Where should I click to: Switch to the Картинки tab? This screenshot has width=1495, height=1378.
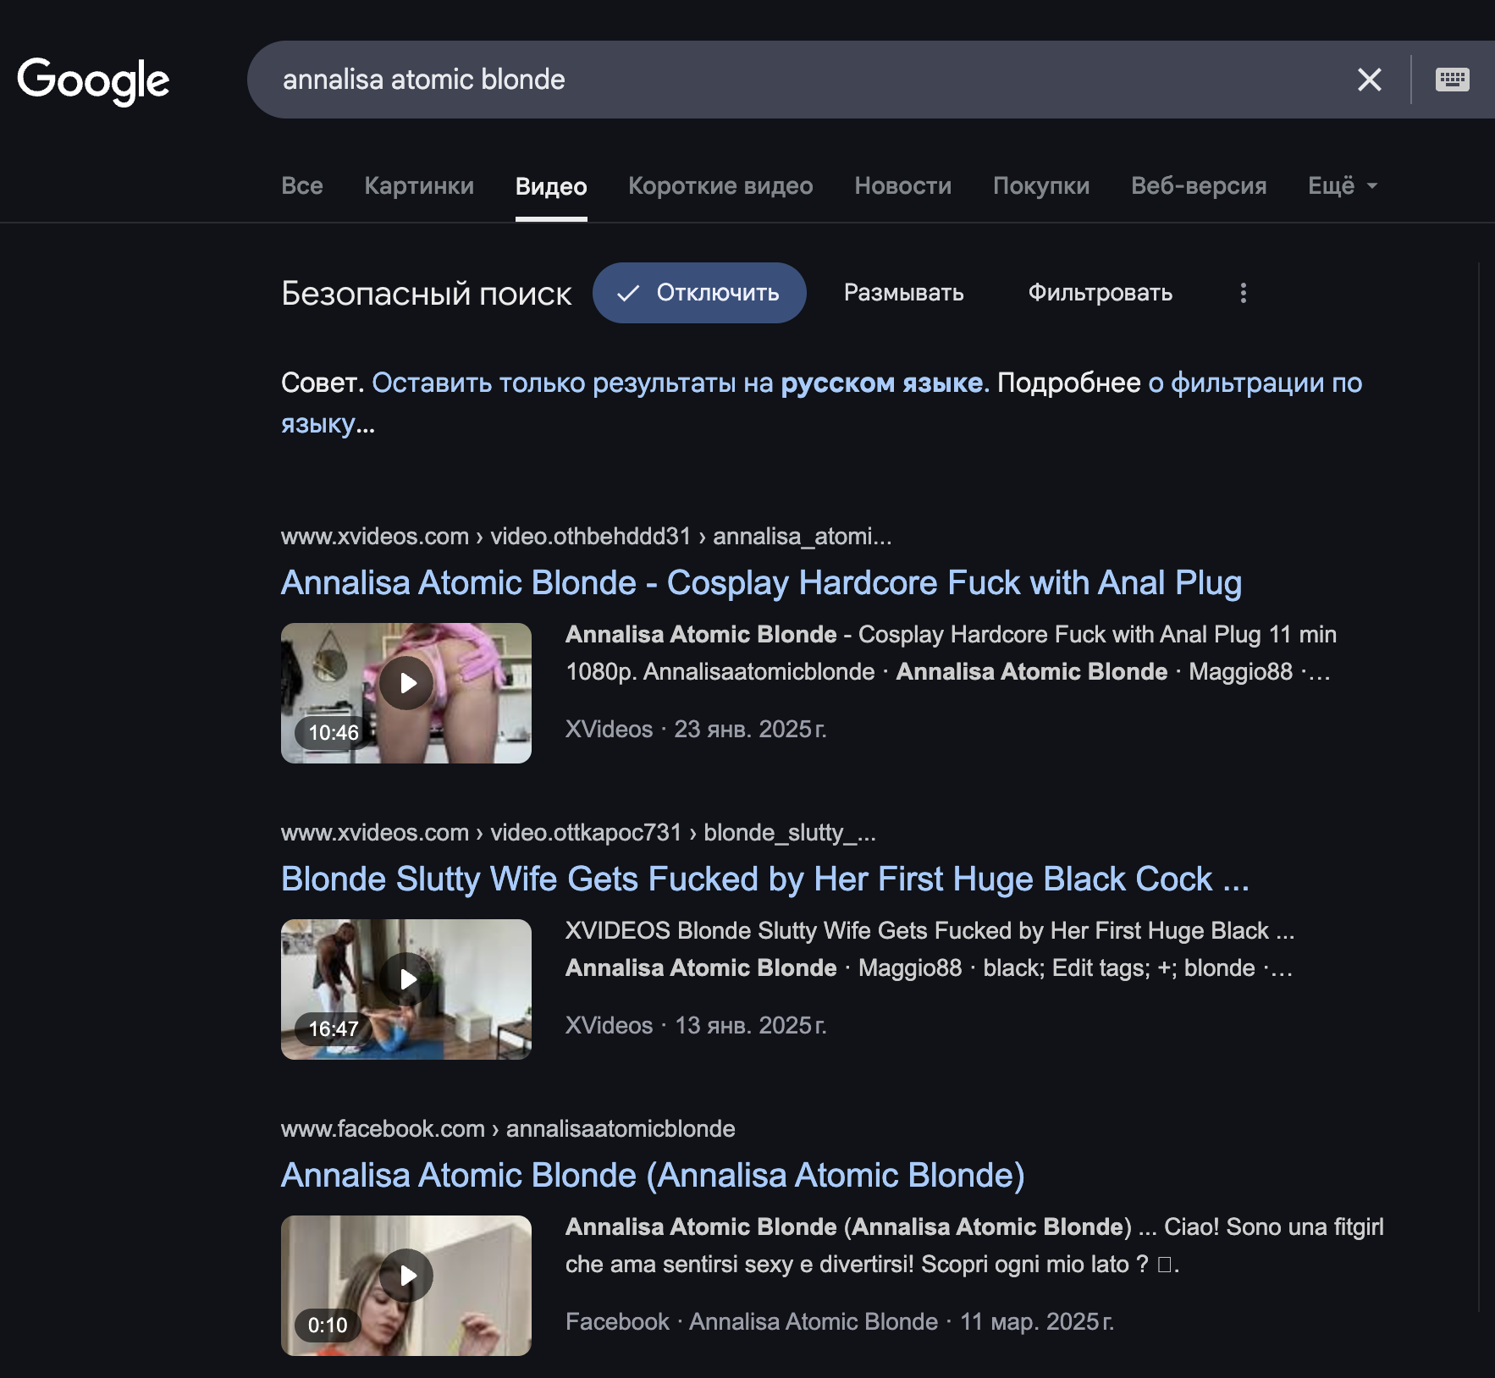(419, 185)
